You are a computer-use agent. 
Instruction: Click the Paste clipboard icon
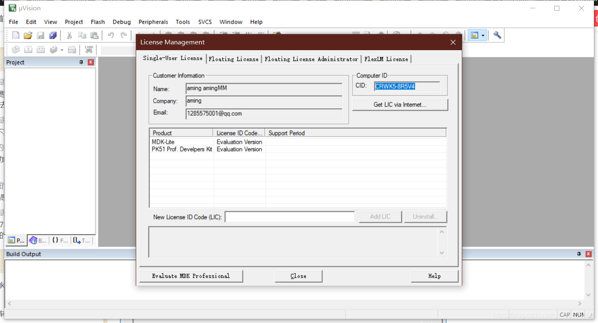point(94,36)
